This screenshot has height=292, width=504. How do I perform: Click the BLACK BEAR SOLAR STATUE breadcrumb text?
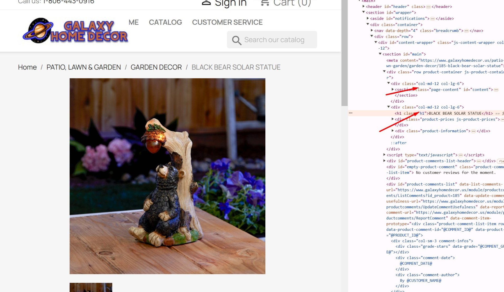236,67
